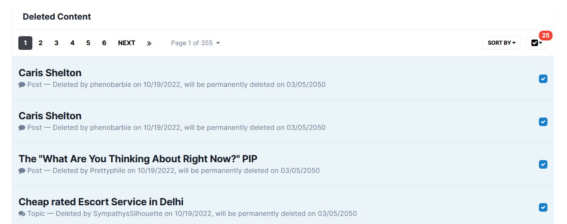Image resolution: width=567 pixels, height=224 pixels.
Task: Open the select-all checkbox dropdown menu
Action: 537,43
